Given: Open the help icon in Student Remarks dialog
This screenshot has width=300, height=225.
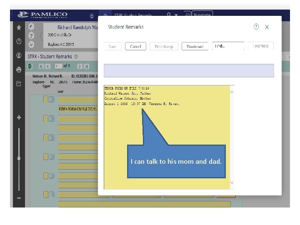Looking at the screenshot, I should (256, 27).
